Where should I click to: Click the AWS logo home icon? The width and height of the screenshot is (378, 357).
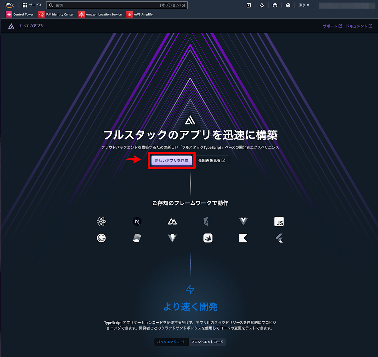coord(9,5)
